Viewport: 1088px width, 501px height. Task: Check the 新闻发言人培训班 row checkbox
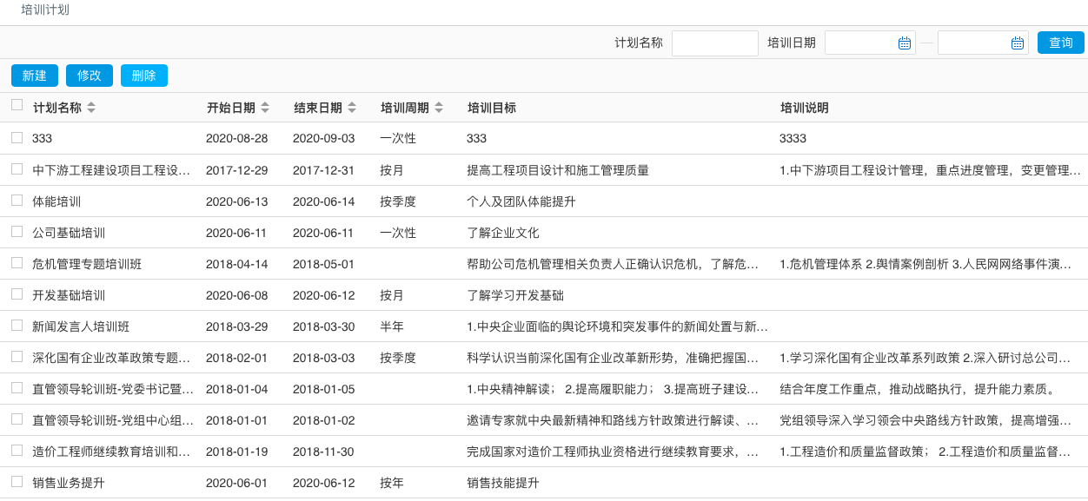click(16, 326)
